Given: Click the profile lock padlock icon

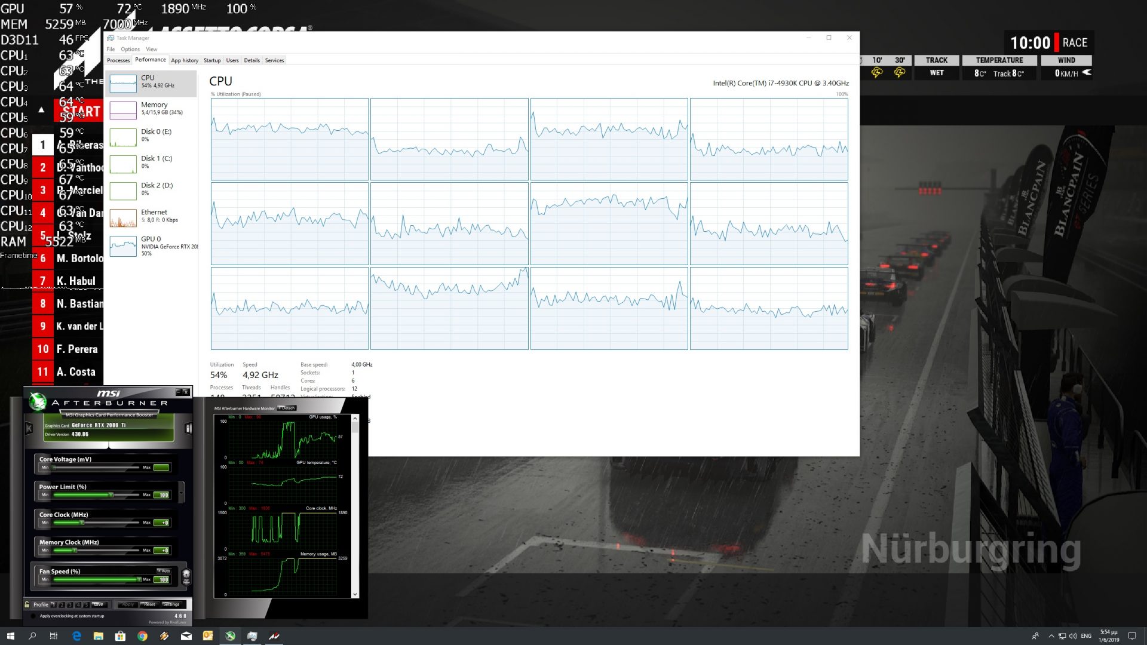Looking at the screenshot, I should pyautogui.click(x=27, y=604).
